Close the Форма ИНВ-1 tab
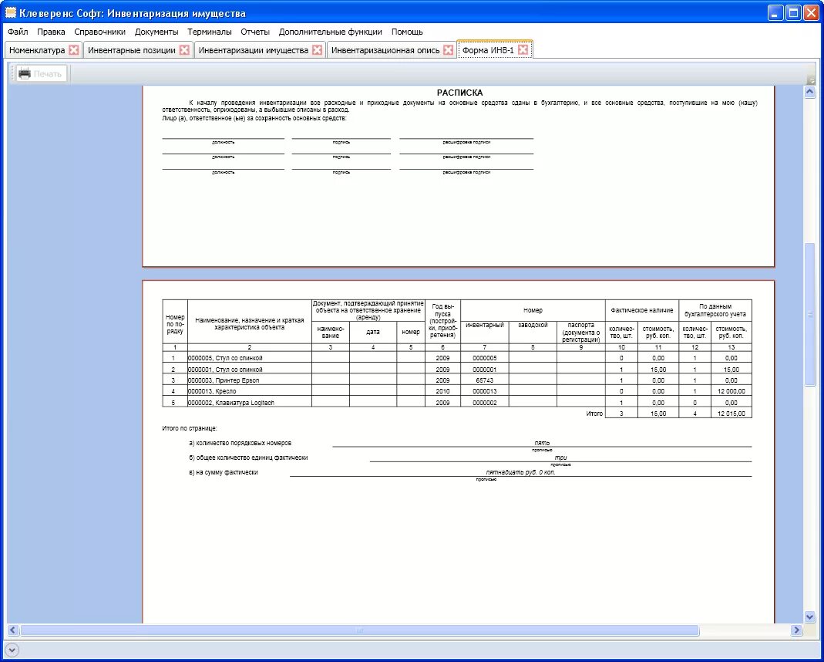Screen dimensions: 824x662 coord(523,50)
